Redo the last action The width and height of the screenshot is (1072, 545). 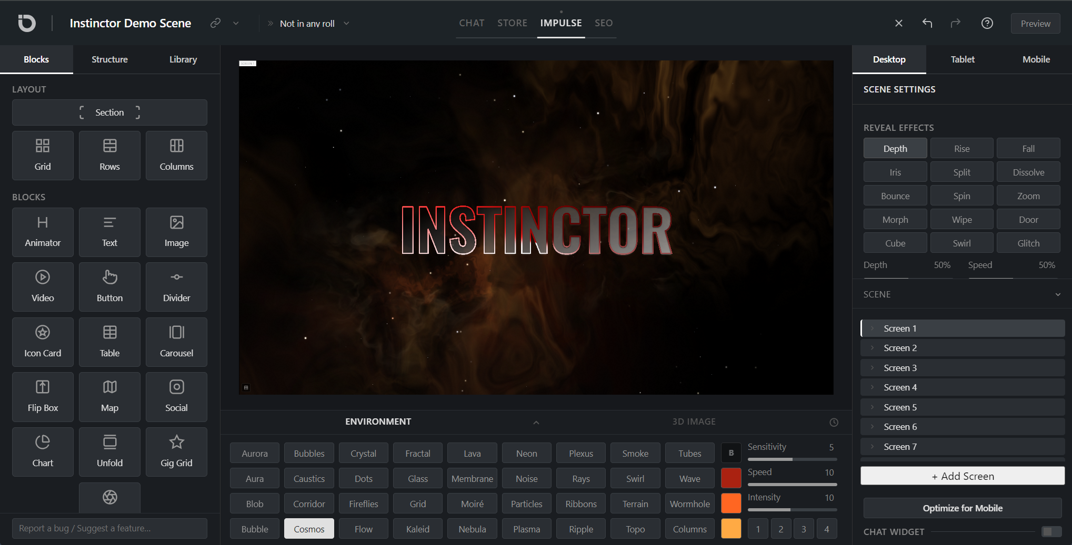click(956, 23)
